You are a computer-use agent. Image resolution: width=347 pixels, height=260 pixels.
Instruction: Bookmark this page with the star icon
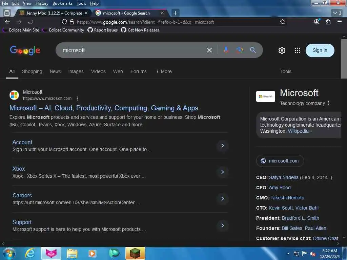click(282, 22)
